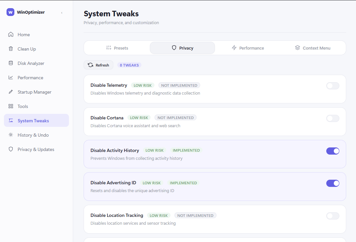Click the Disable Advertising ID title
The image size is (356, 242).
point(113,183)
